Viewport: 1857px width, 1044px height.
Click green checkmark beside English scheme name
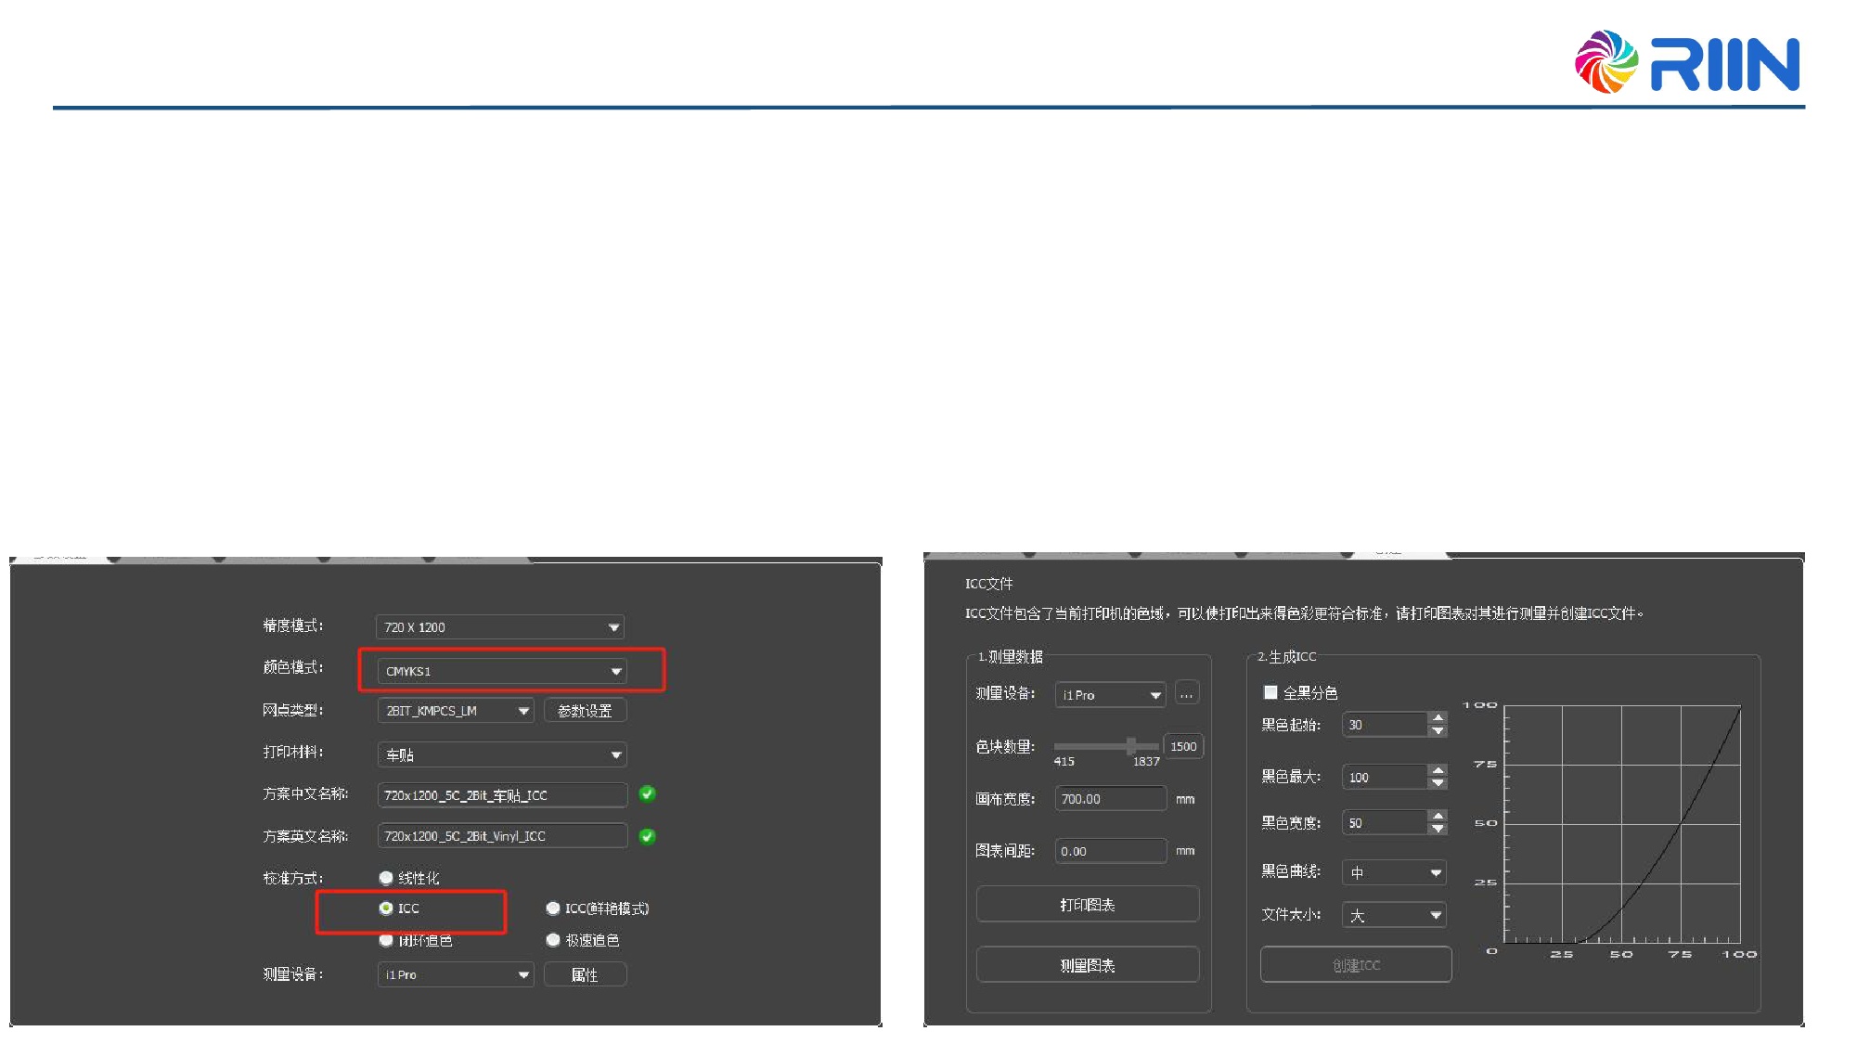[x=648, y=836]
